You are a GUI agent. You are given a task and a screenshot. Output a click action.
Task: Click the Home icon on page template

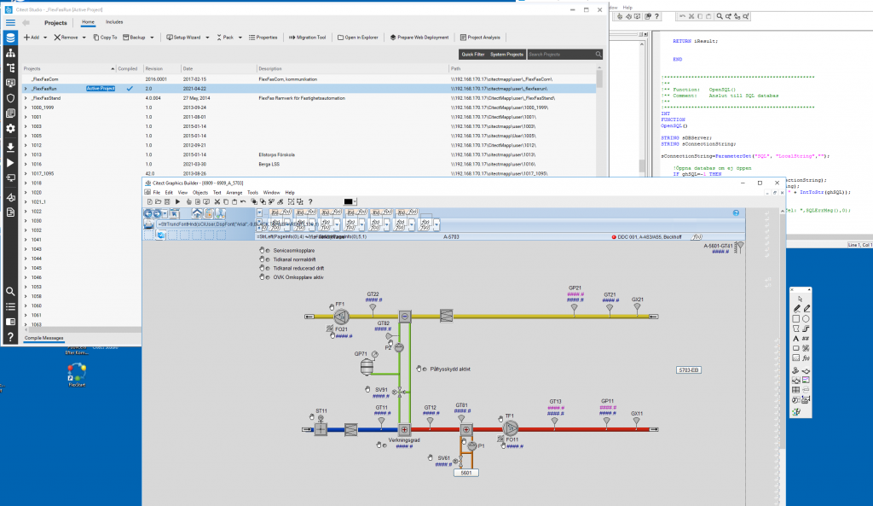(197, 213)
